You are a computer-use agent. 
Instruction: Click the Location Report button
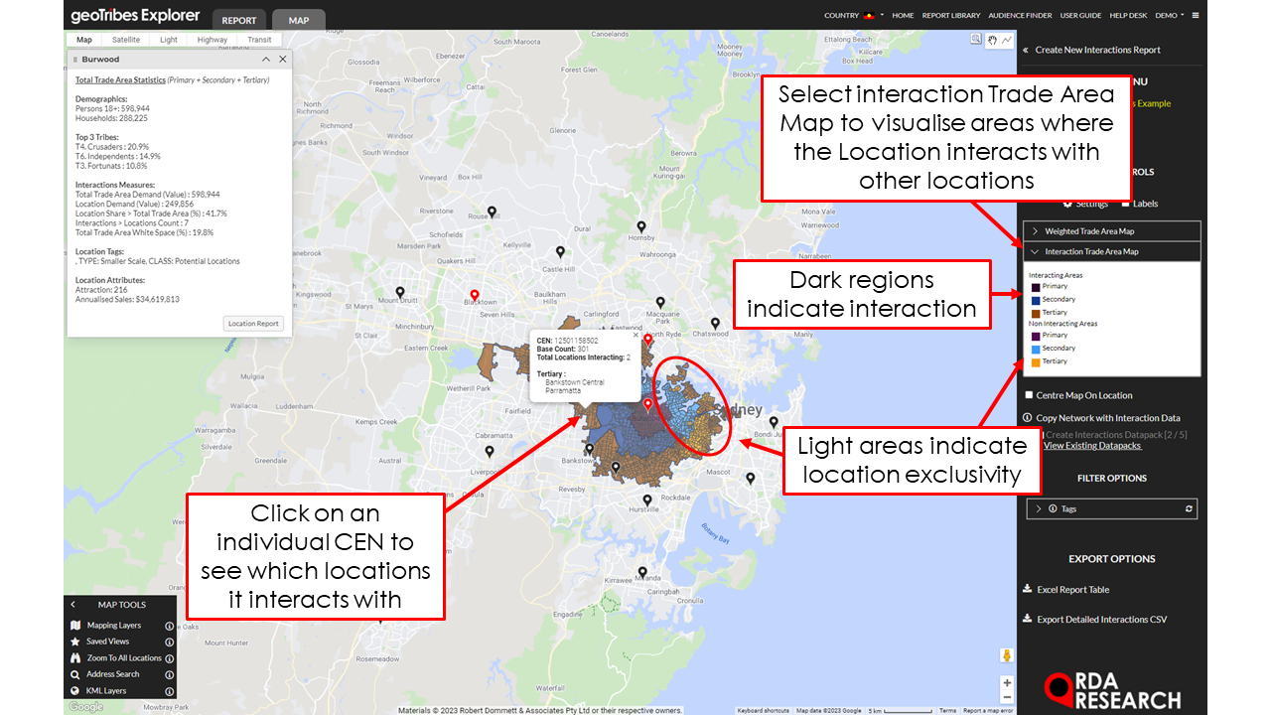254,324
